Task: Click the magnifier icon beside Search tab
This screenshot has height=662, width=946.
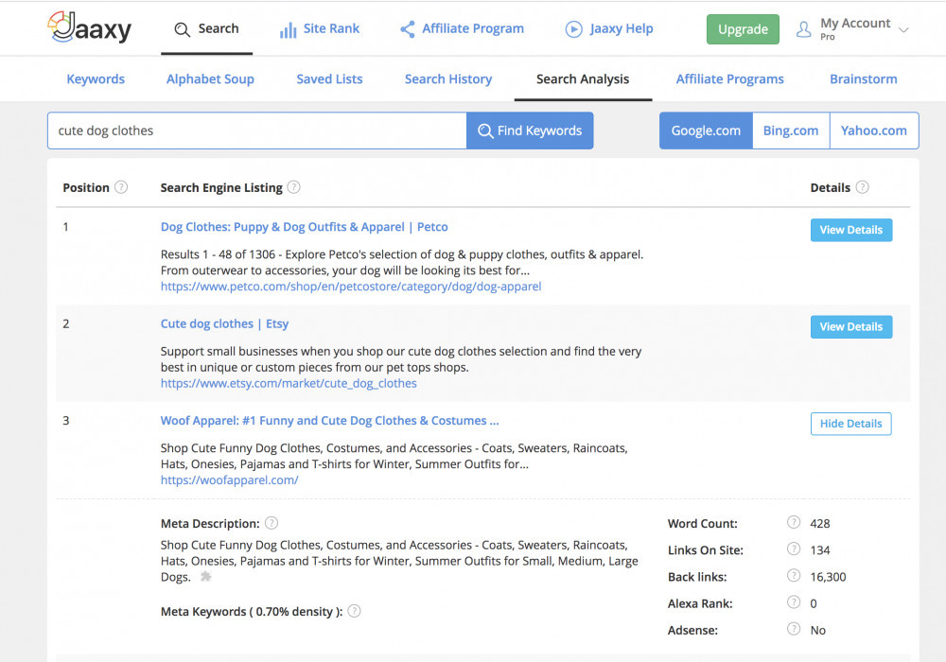Action: (182, 29)
